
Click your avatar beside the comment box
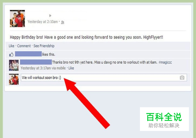click(14, 79)
